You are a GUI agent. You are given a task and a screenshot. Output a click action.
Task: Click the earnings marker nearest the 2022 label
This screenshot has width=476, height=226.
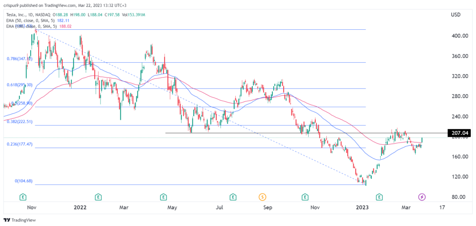tap(98, 197)
